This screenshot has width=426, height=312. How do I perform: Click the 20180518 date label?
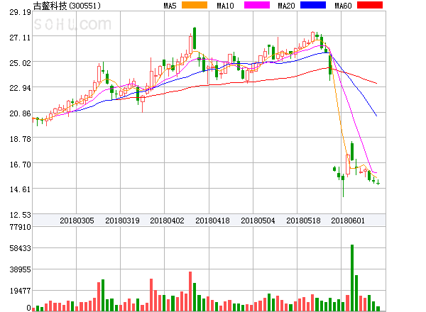click(303, 221)
